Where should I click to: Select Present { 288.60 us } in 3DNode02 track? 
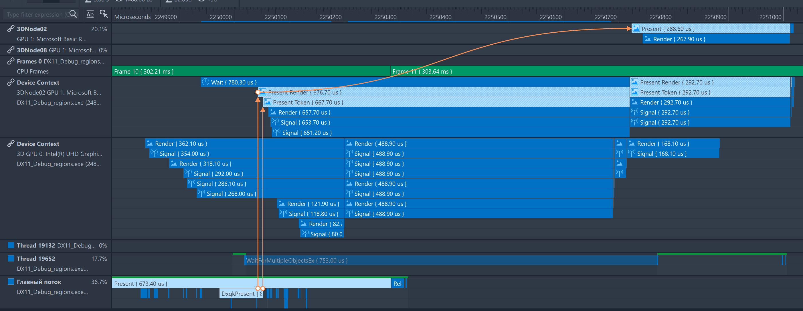click(x=710, y=29)
